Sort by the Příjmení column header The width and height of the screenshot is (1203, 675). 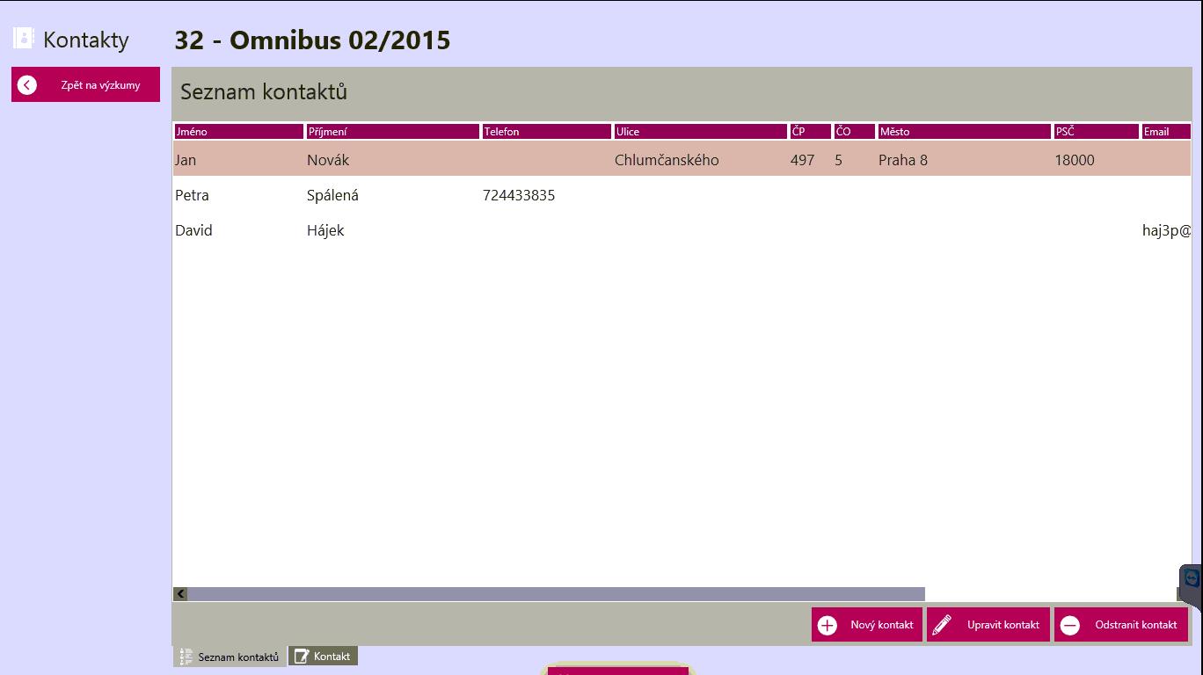point(392,132)
